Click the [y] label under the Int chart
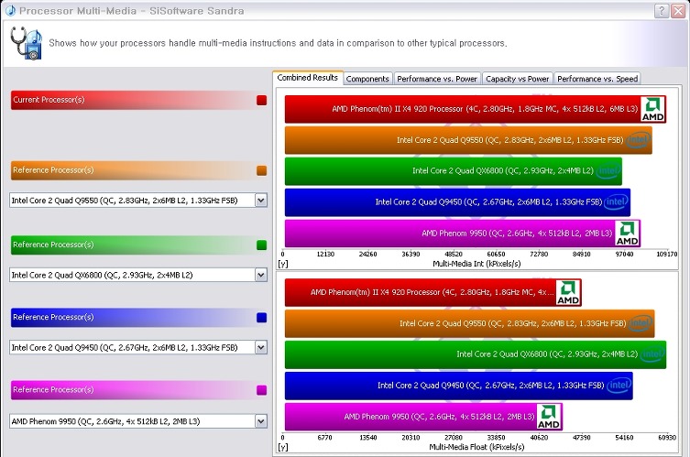Screen dimensions: 690x457 pyautogui.click(x=283, y=264)
